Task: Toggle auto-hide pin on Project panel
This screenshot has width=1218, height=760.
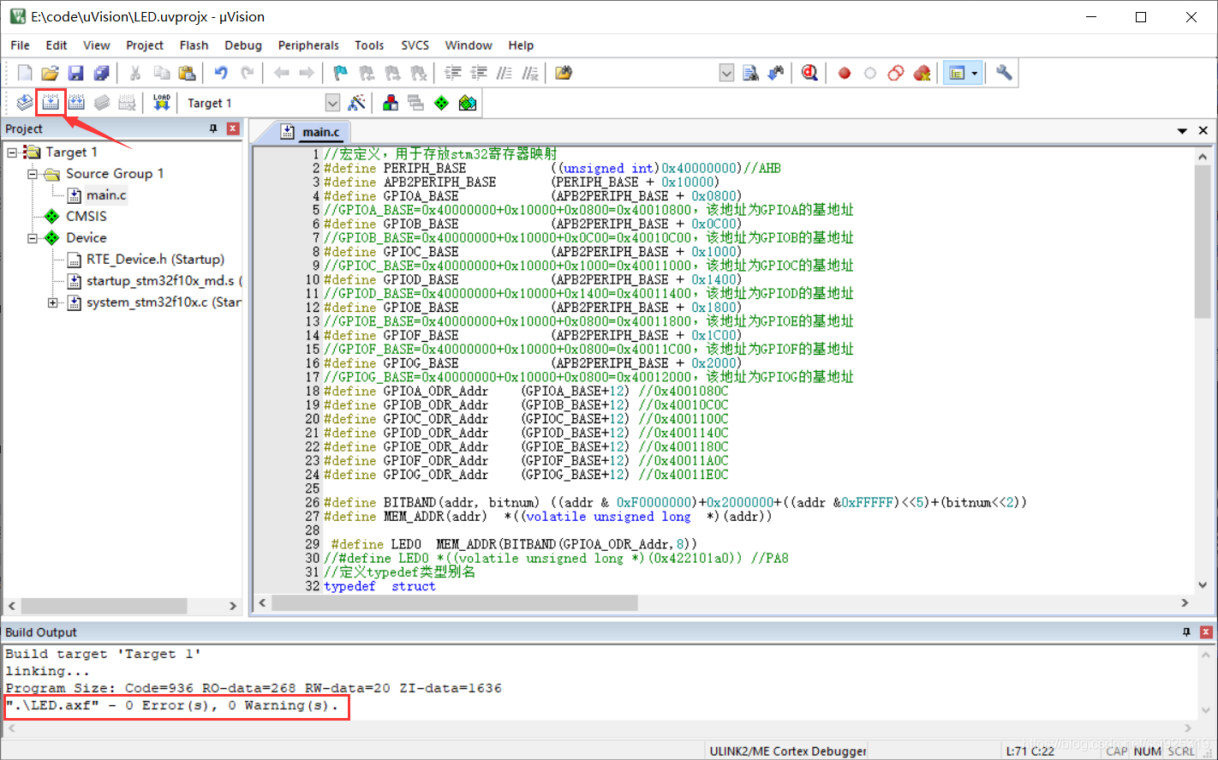Action: pyautogui.click(x=213, y=129)
